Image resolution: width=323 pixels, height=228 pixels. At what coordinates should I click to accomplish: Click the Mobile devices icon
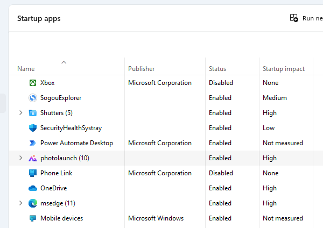[x=33, y=218]
